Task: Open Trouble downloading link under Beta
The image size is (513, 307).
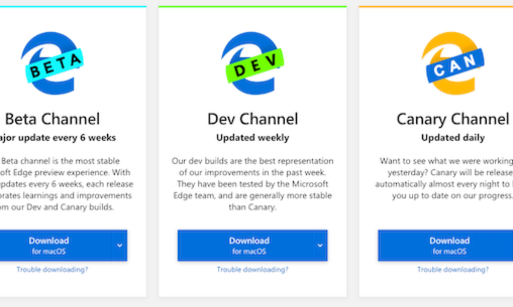Action: (52, 269)
